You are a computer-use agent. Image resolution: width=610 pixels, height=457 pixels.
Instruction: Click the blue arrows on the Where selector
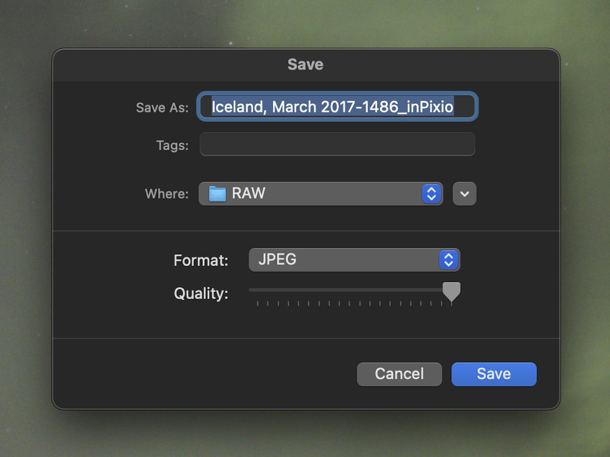[x=431, y=193]
